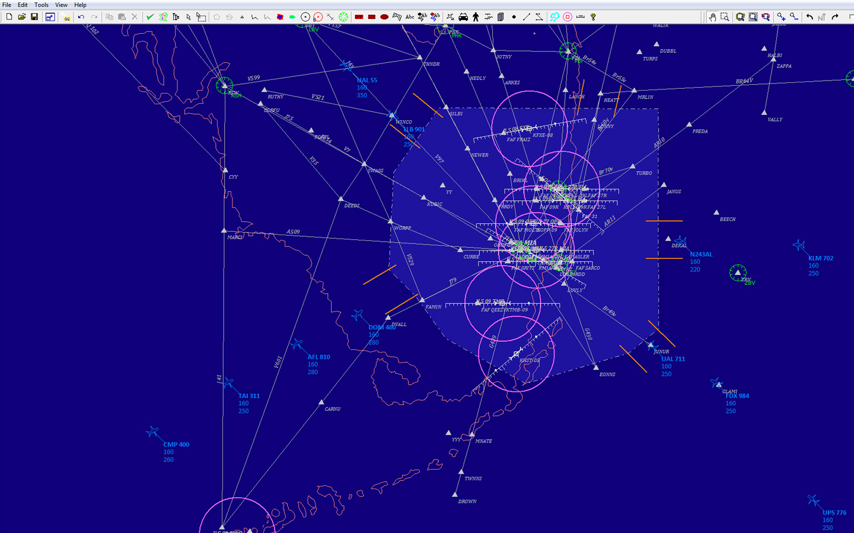Viewport: 854px width, 533px height.
Task: Select the walking person tool
Action: [476, 17]
